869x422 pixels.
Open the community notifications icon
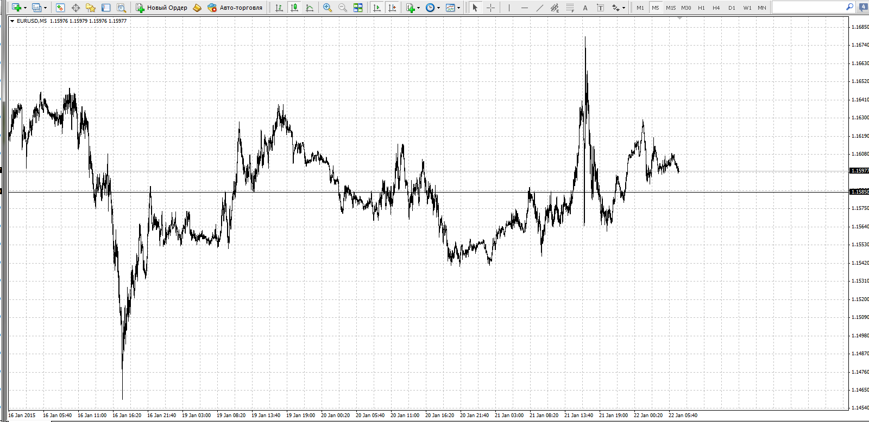(x=864, y=8)
